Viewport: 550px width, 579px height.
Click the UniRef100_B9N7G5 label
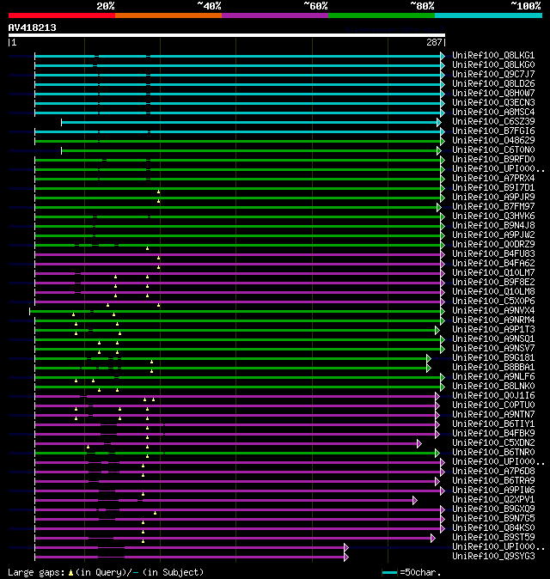click(493, 519)
